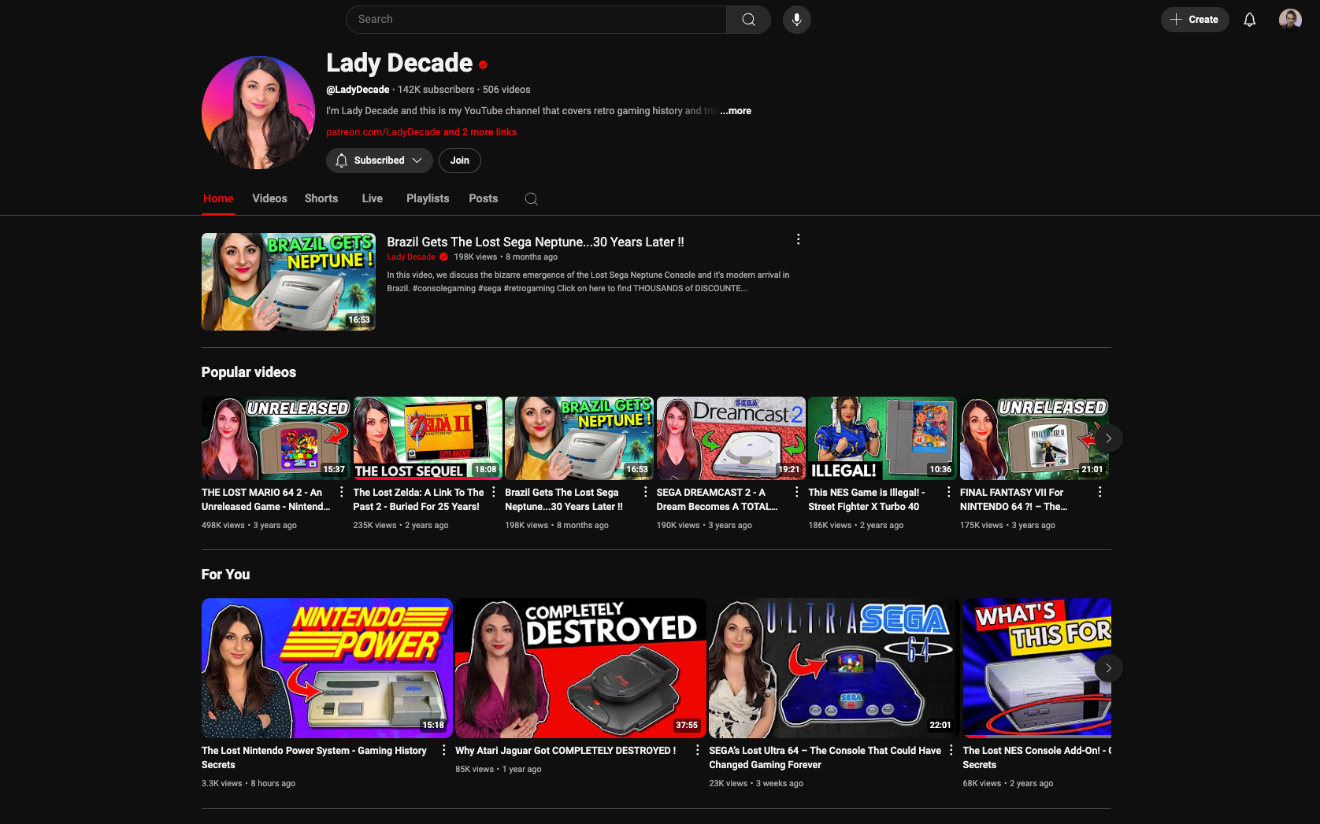
Task: Open more options for The Lost Zelda video
Action: point(494,492)
